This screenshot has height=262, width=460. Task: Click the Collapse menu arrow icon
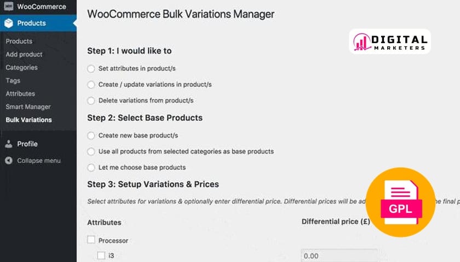coord(9,161)
